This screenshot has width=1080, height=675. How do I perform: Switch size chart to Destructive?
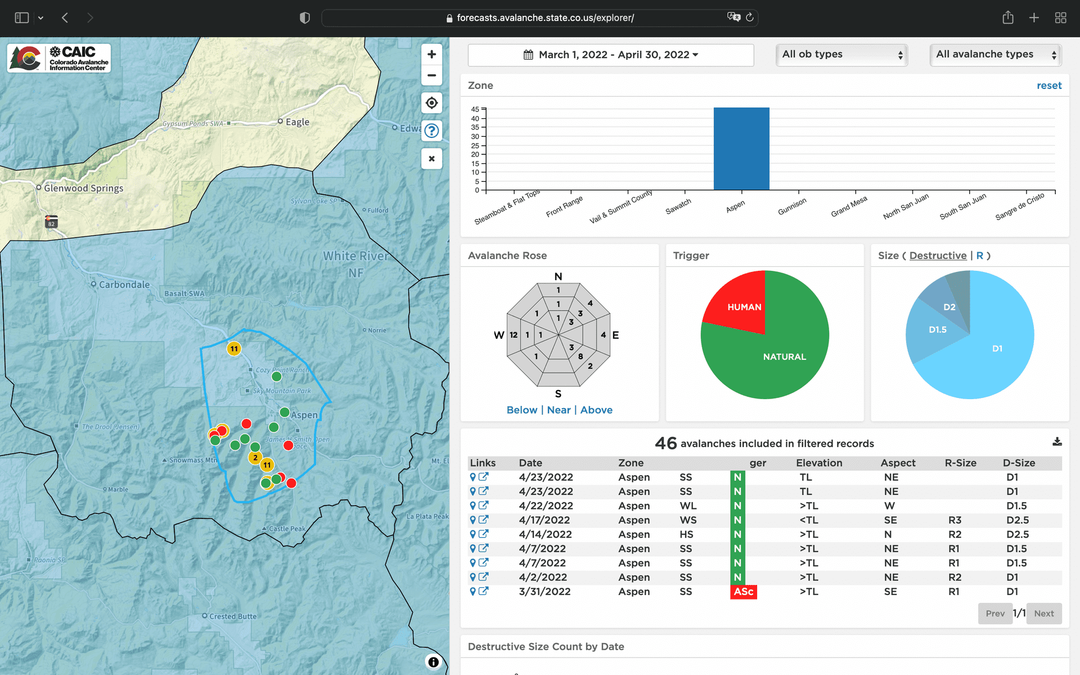938,256
